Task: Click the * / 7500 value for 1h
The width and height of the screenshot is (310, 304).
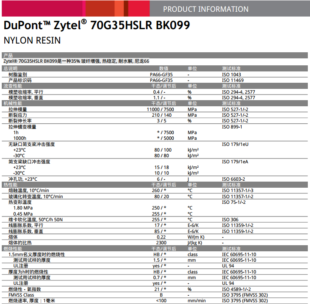Action: click(x=165, y=132)
